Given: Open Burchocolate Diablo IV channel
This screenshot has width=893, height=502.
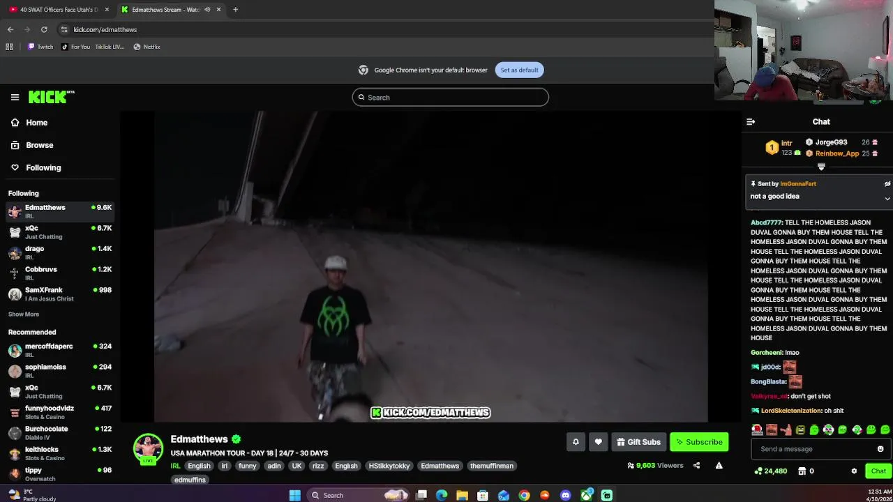Looking at the screenshot, I should pos(60,432).
